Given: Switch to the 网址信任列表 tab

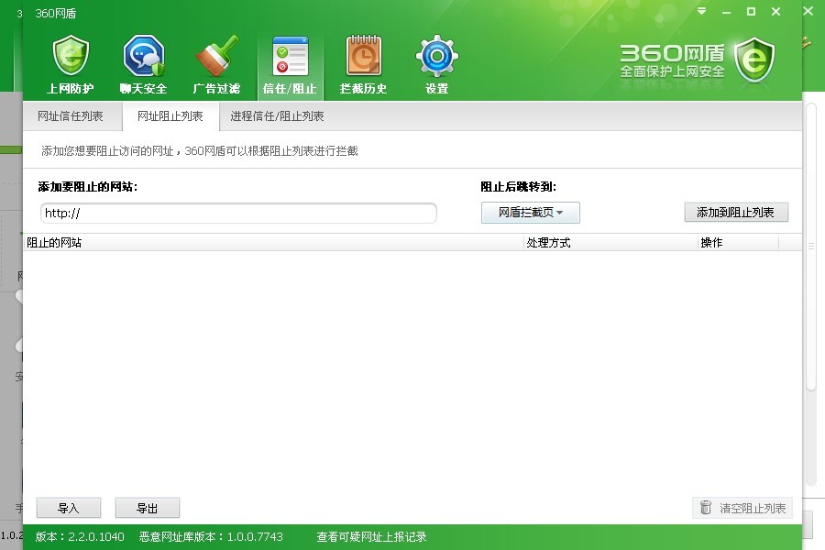Looking at the screenshot, I should [x=71, y=116].
